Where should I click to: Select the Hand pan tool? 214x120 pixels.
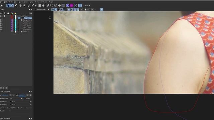tap(20, 6)
